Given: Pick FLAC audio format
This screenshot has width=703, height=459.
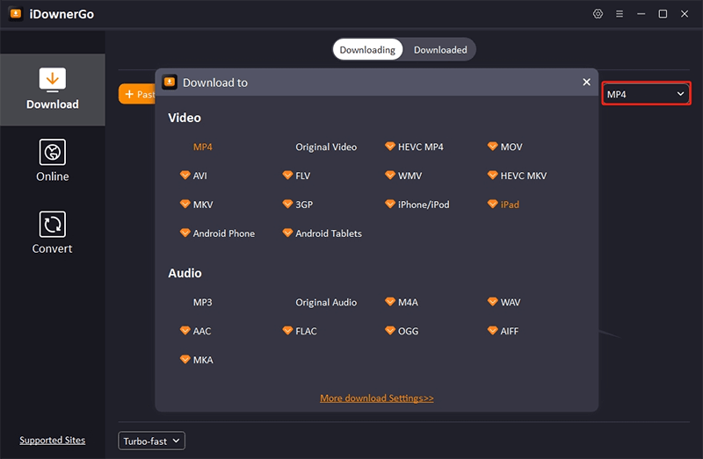Looking at the screenshot, I should coord(306,331).
